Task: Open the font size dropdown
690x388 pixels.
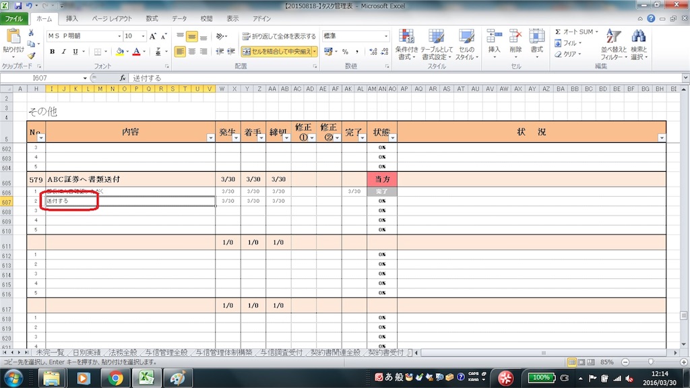Action: coord(143,36)
